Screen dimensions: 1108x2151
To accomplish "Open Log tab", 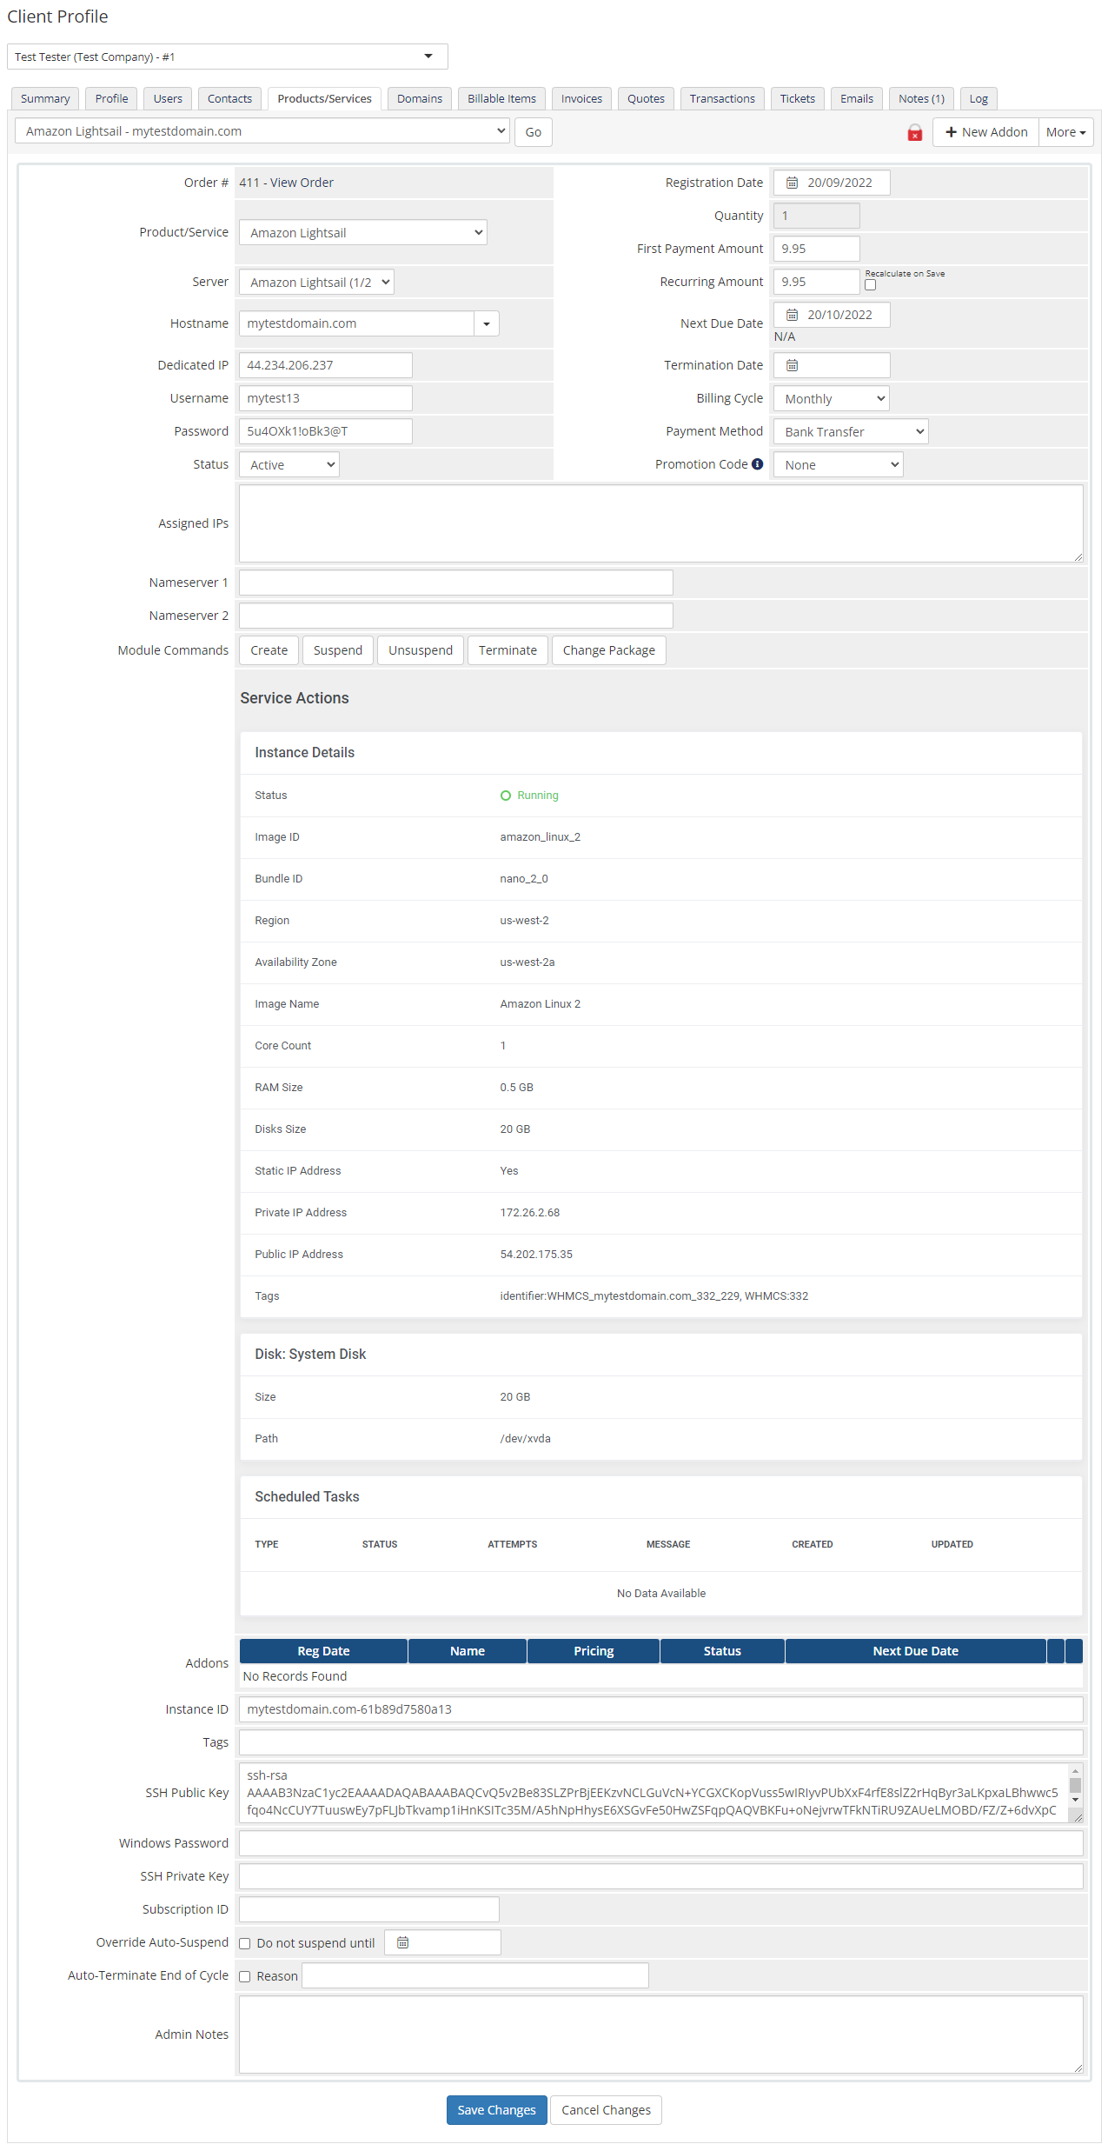I will (x=979, y=98).
